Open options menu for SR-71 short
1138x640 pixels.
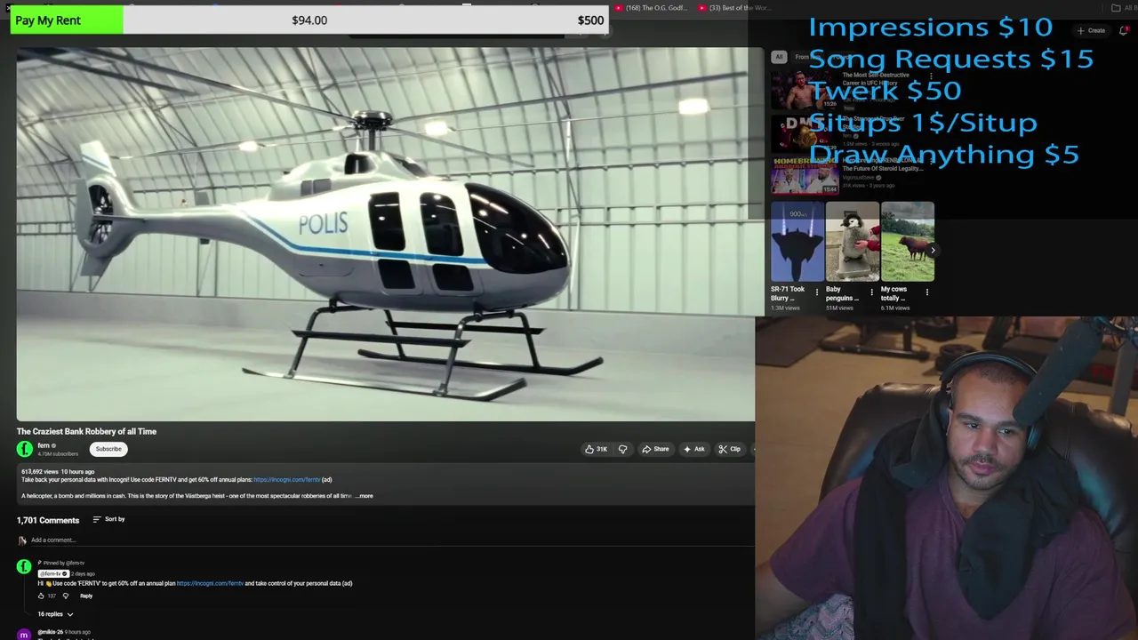[x=817, y=292]
